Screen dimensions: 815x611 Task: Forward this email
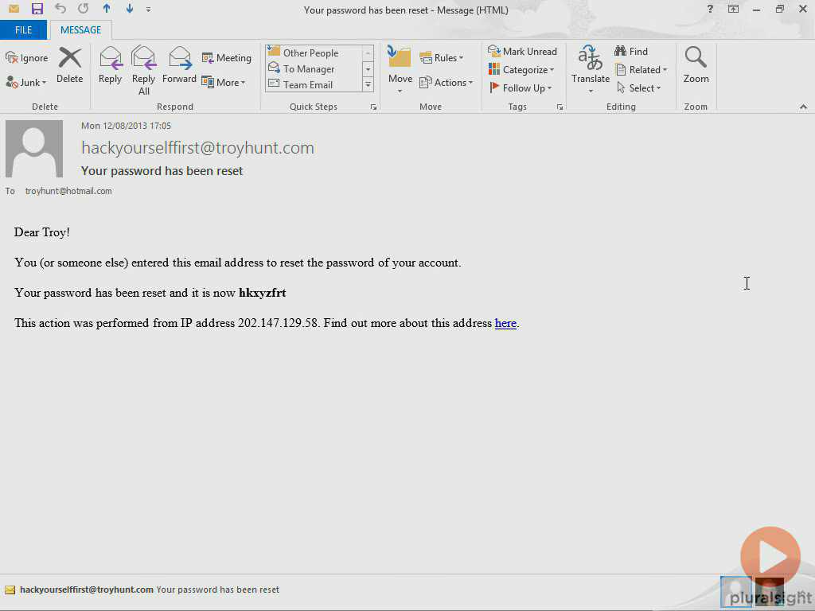coord(179,65)
